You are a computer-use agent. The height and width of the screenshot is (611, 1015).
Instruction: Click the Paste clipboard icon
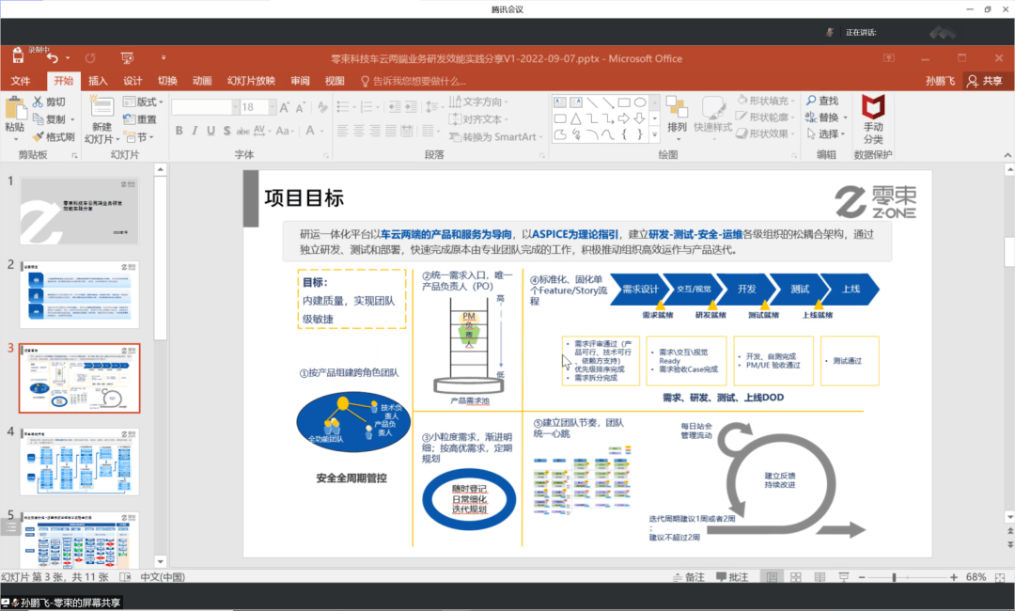coord(15,108)
